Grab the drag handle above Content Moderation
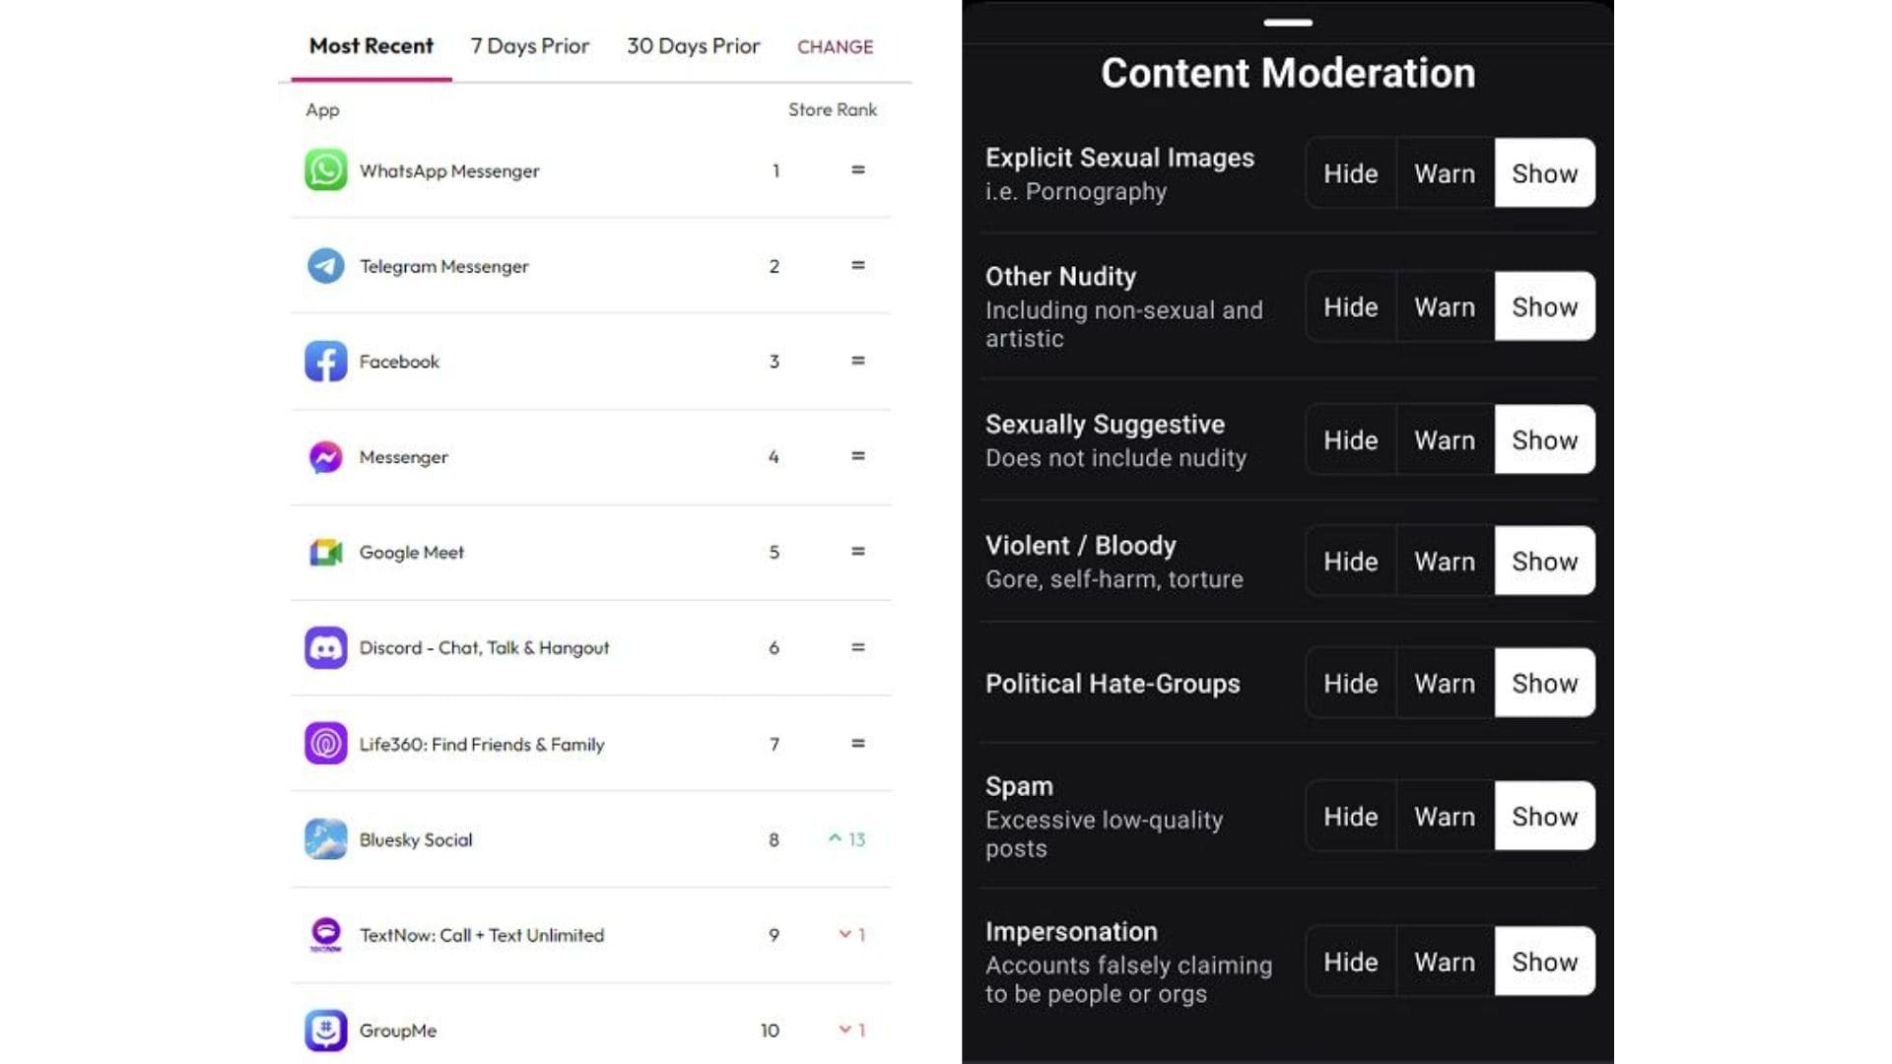This screenshot has width=1892, height=1064. (x=1287, y=23)
